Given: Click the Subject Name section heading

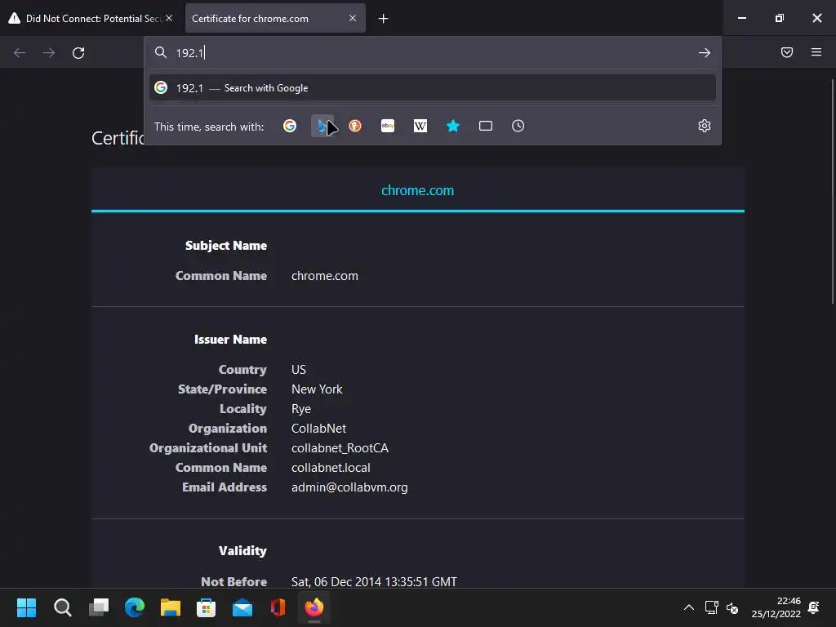Looking at the screenshot, I should click(226, 245).
